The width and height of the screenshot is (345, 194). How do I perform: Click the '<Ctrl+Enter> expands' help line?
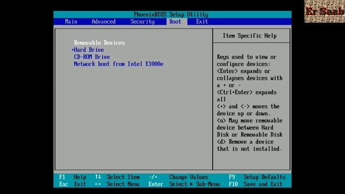(x=246, y=92)
